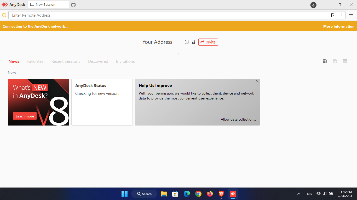Open the AnyDesk hamburger main menu
357x200 pixels.
point(351,15)
